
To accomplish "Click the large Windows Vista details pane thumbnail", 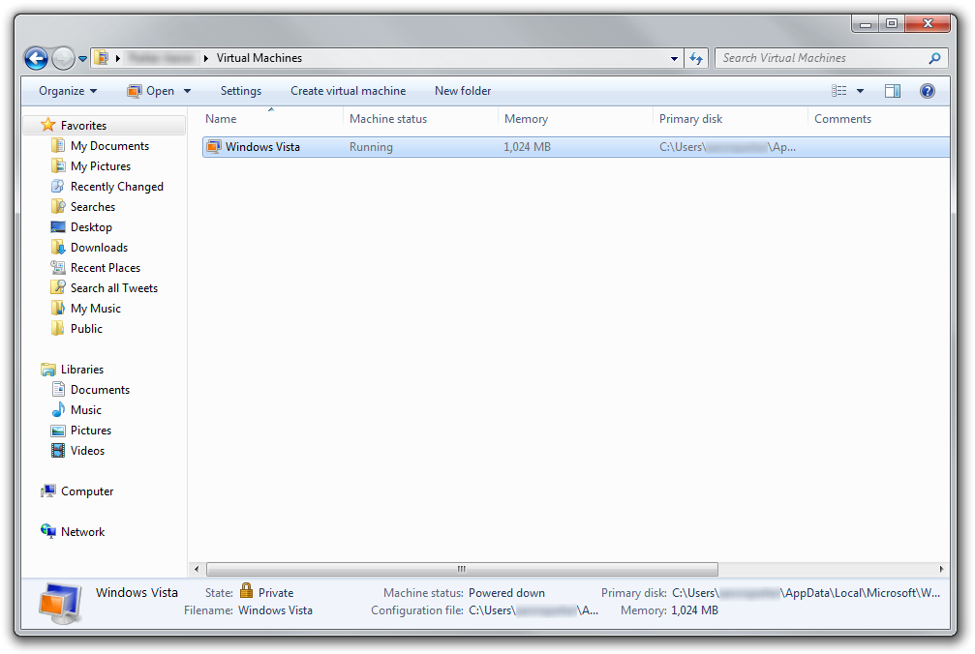I will click(60, 604).
